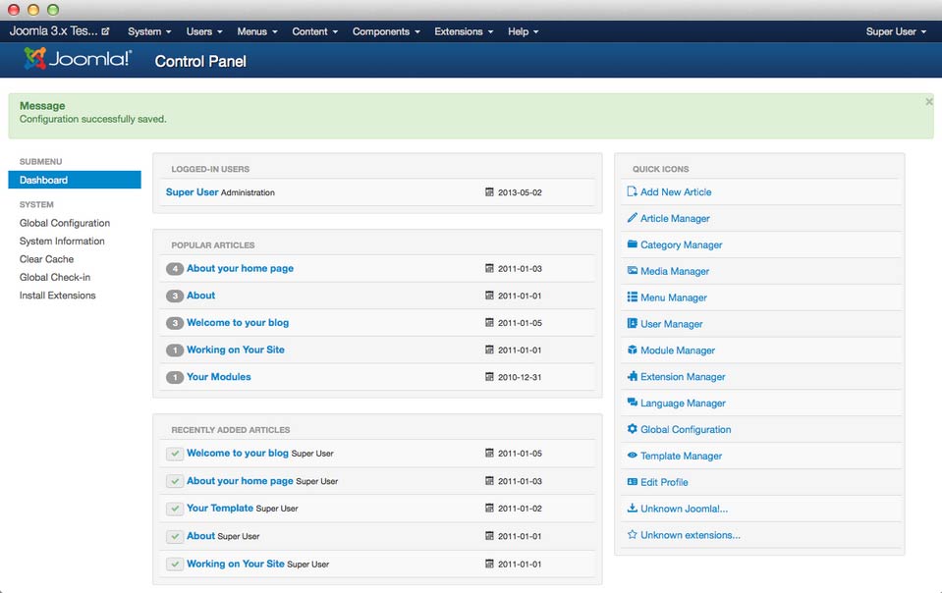Click the gear icon beside Global Configuration
Viewport: 942px width, 593px height.
pyautogui.click(x=633, y=429)
